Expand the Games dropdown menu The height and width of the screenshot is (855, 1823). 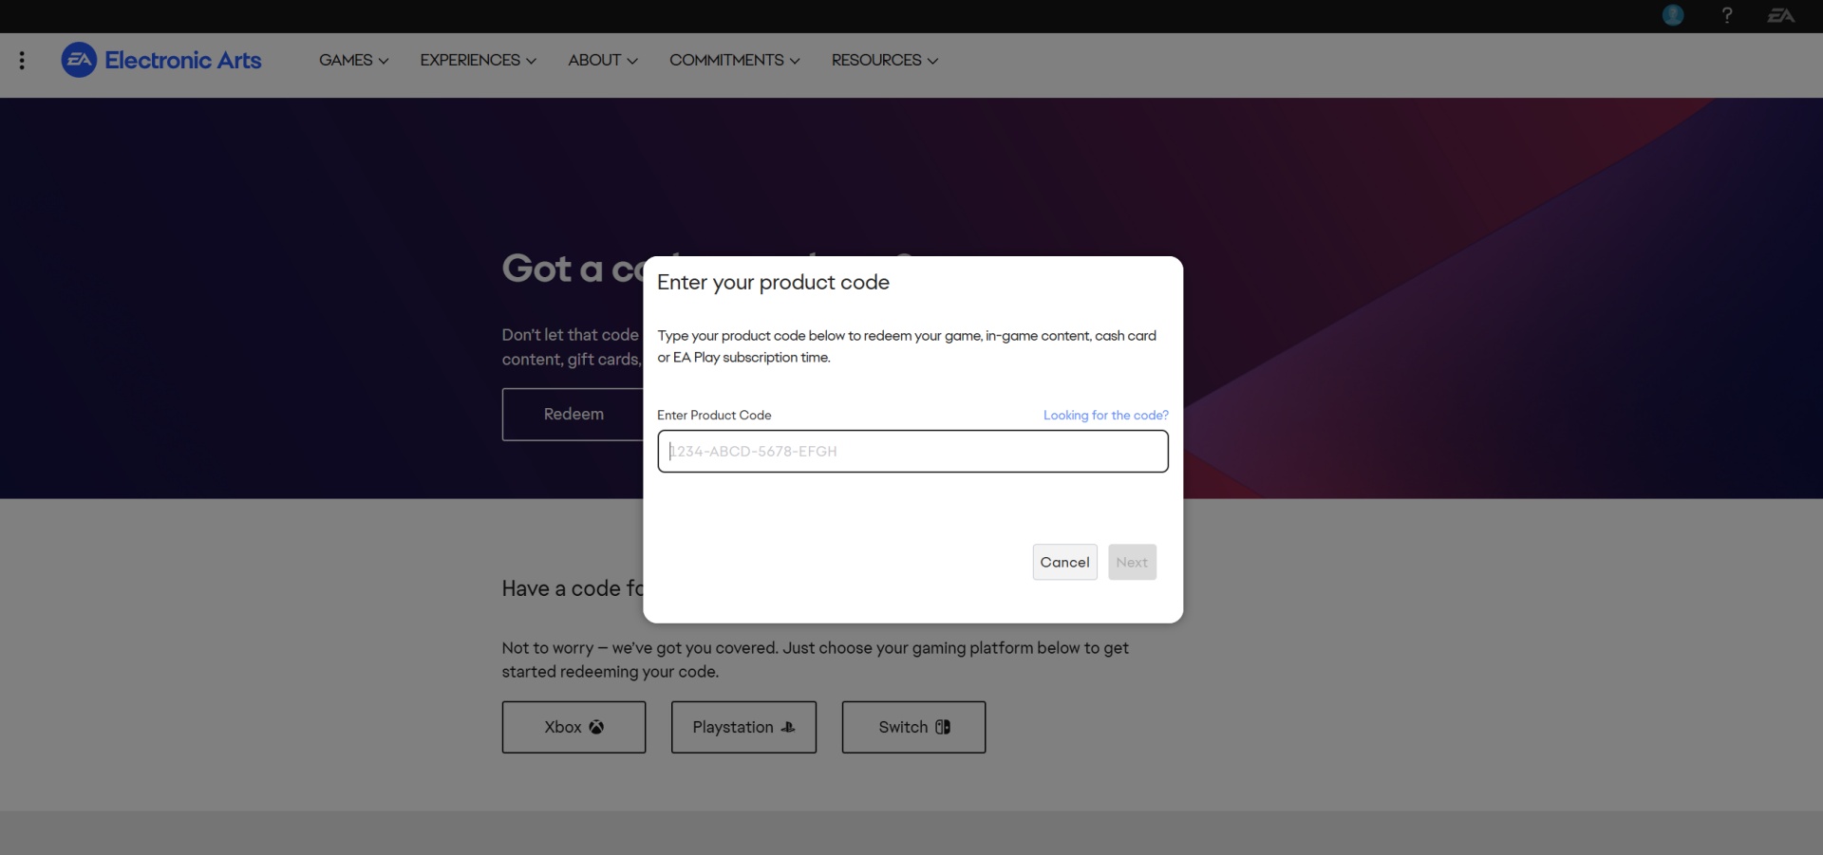pyautogui.click(x=353, y=61)
